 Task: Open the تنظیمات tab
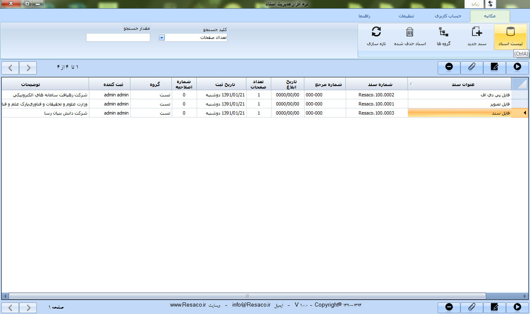(407, 16)
